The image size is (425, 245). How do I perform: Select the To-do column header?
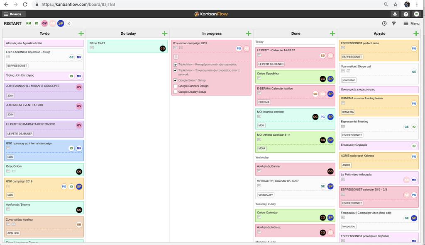[x=44, y=34]
